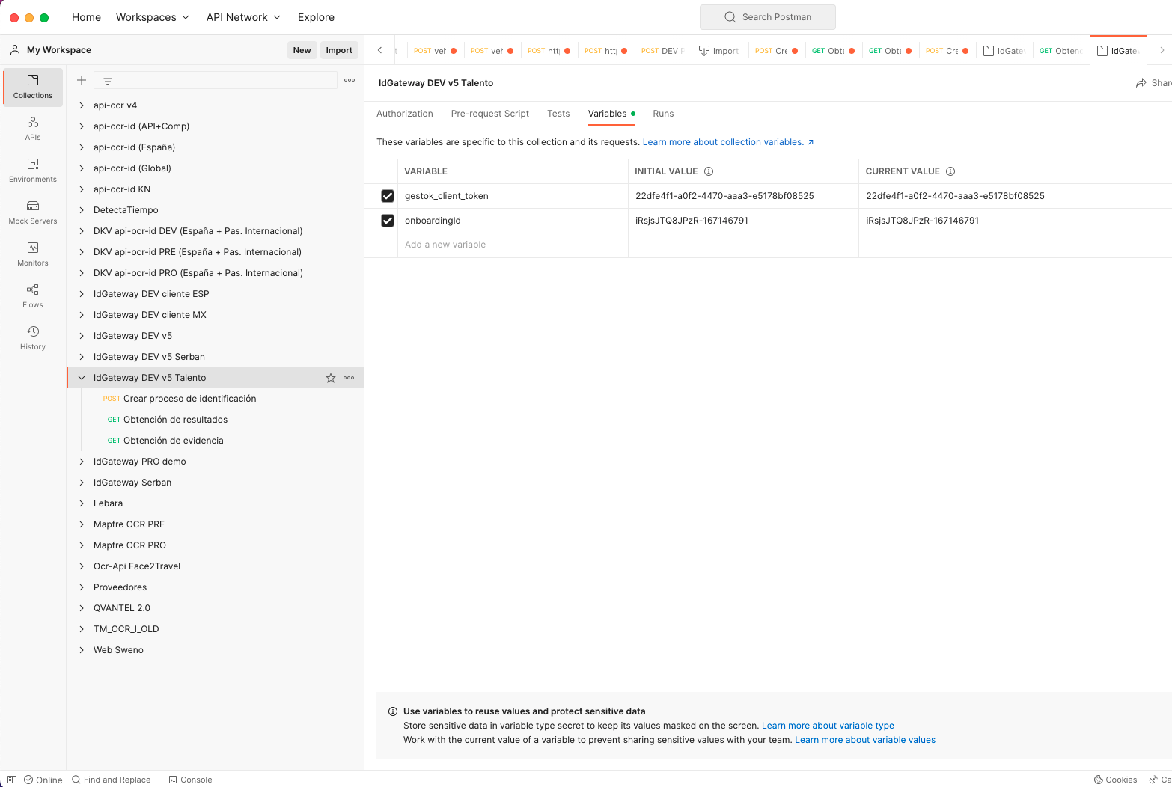
Task: Open the Monitors sidebar panel
Action: (33, 254)
